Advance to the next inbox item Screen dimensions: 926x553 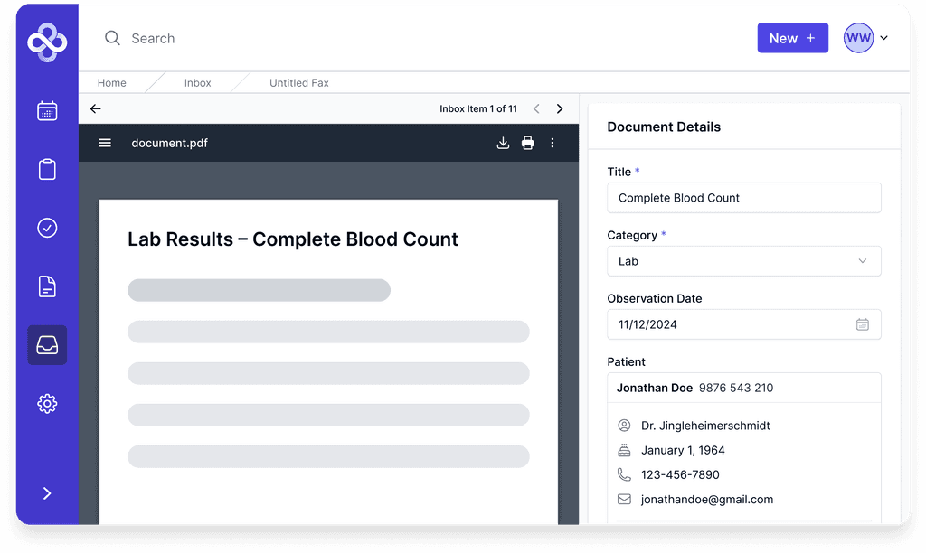(x=559, y=108)
